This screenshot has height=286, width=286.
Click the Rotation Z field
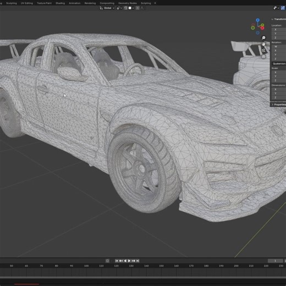pos(279,59)
